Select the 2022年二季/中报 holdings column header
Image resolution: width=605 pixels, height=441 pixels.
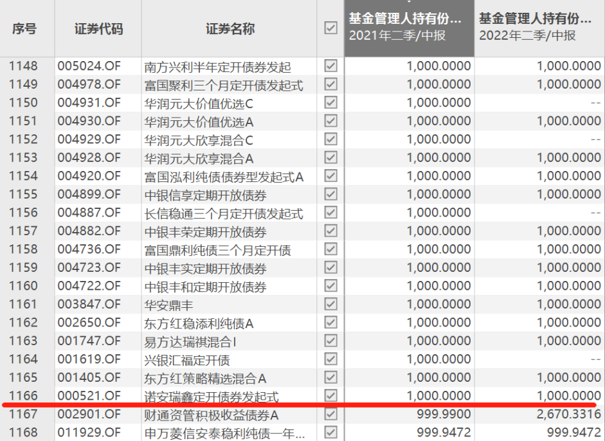[539, 28]
